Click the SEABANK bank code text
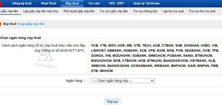222x105 pixels. (193, 50)
